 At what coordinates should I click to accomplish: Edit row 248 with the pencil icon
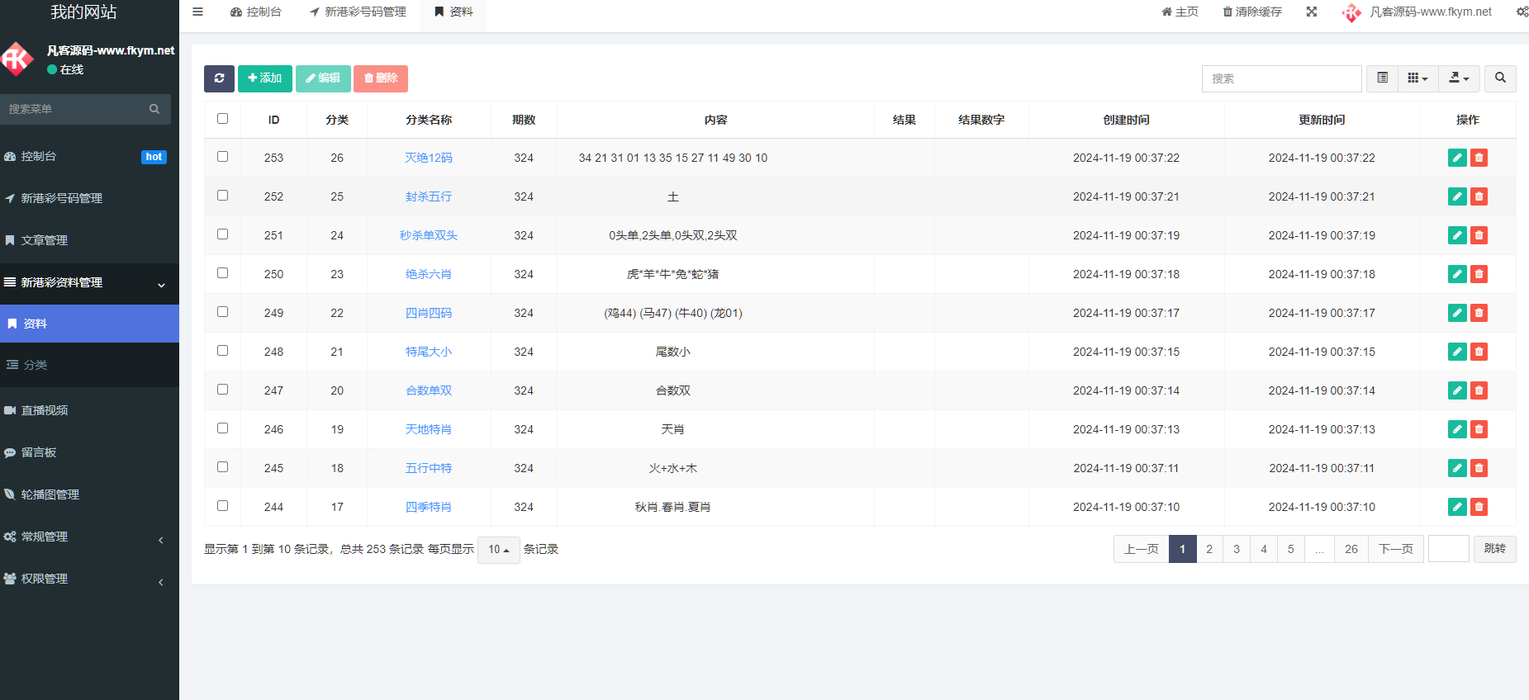[x=1457, y=352]
